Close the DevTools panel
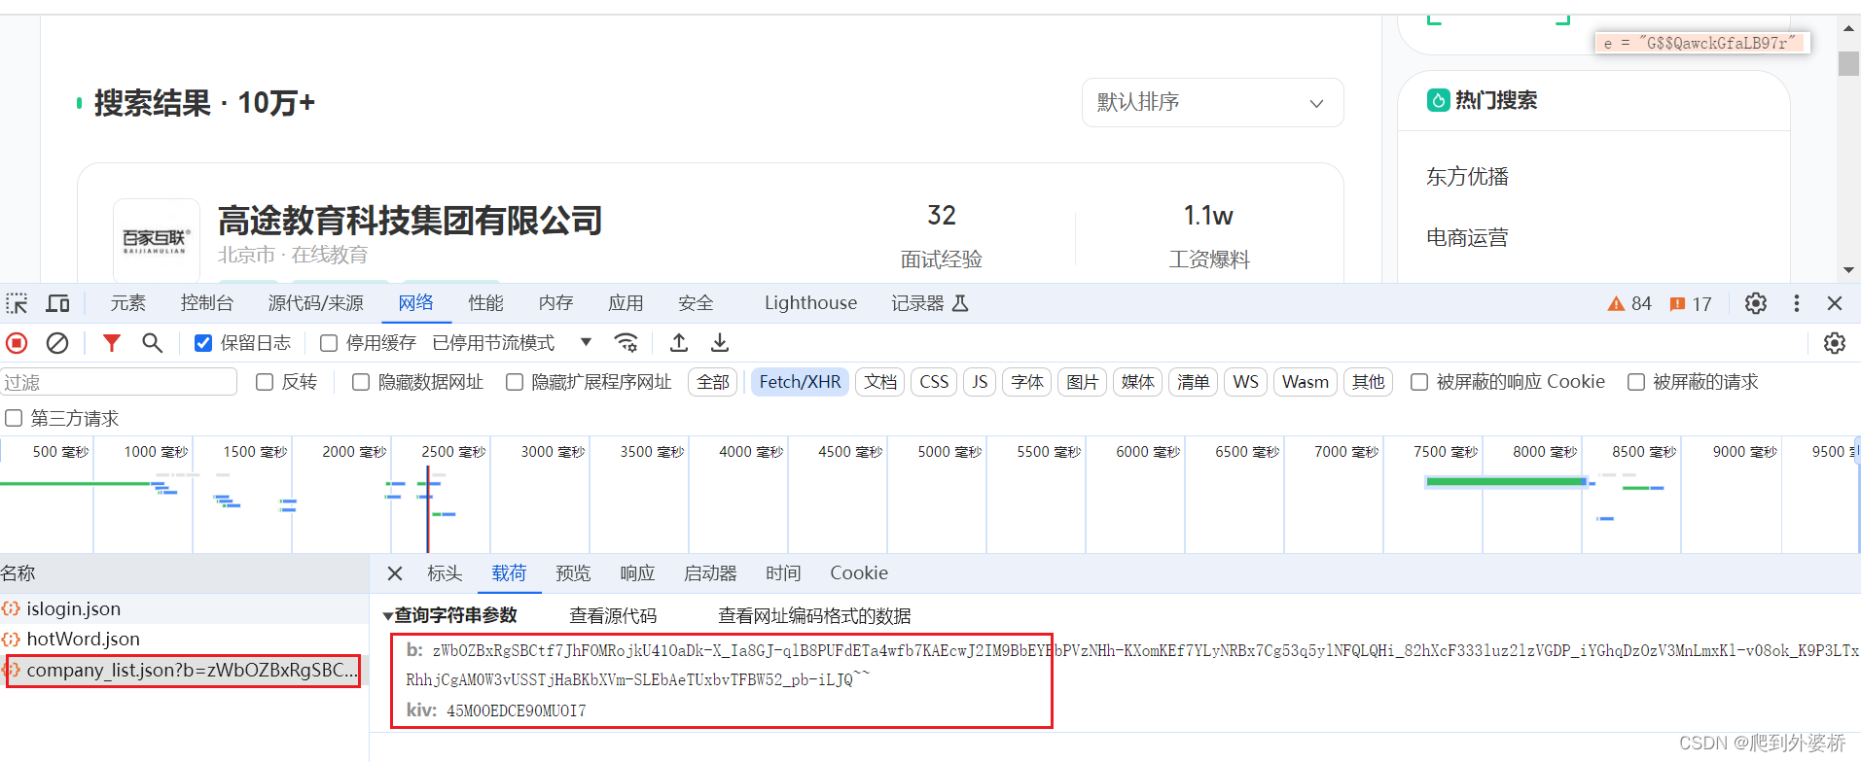Image resolution: width=1861 pixels, height=762 pixels. click(x=1835, y=303)
